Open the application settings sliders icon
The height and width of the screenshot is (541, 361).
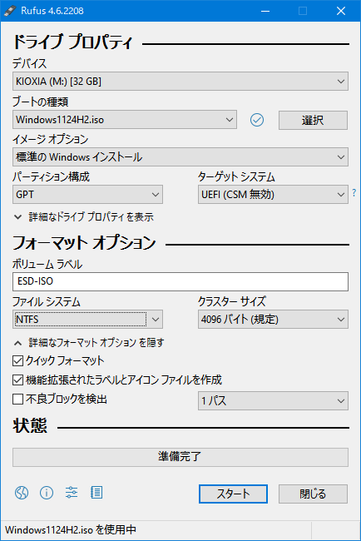[x=72, y=493]
